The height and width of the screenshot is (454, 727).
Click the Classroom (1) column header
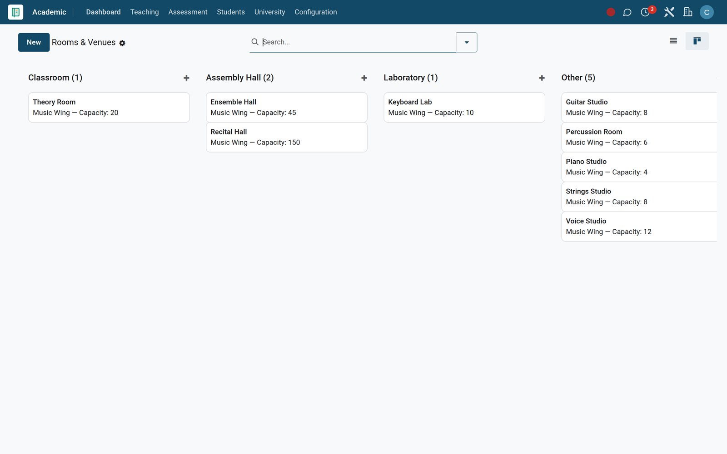tap(55, 78)
